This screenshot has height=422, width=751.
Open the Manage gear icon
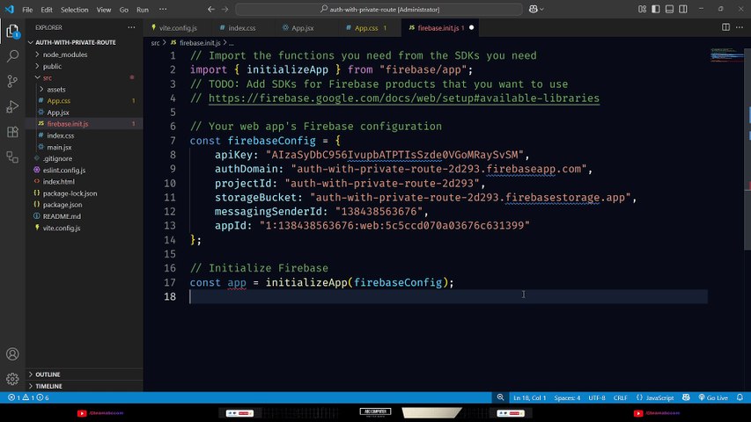[x=12, y=379]
